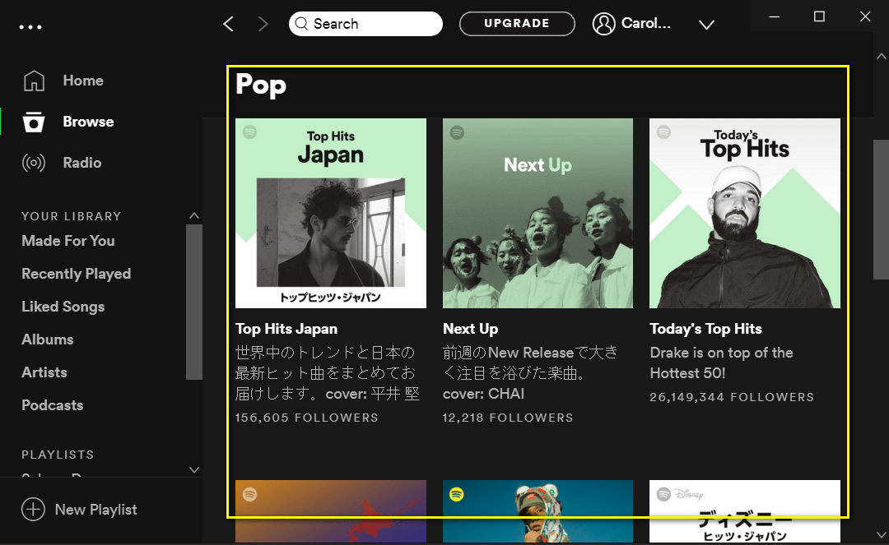Viewport: 889px width, 545px height.
Task: Click the Home icon in sidebar
Action: click(34, 81)
